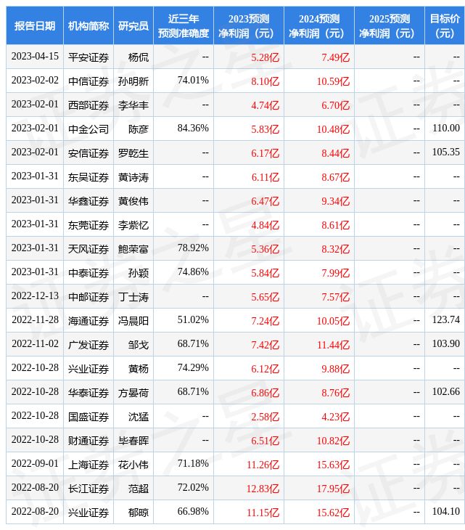Click the 近三年预测准确度 column header
The height and width of the screenshot is (530, 465).
(x=184, y=25)
